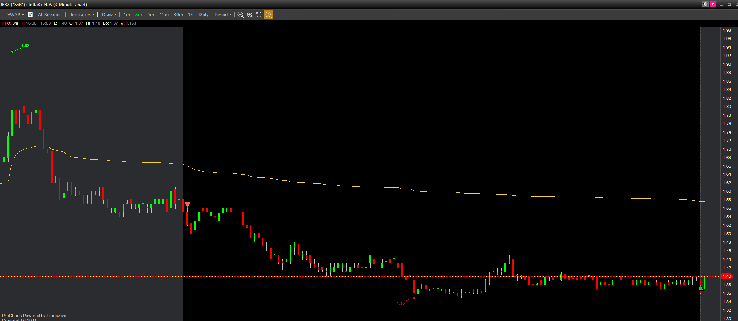Viewport: 738px width, 321px height.
Task: Zoom out the chart with magnifier minus
Action: tap(241, 15)
